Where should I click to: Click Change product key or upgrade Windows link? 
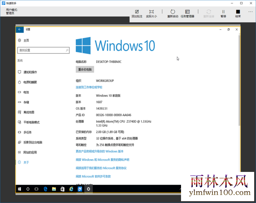coord(99,151)
